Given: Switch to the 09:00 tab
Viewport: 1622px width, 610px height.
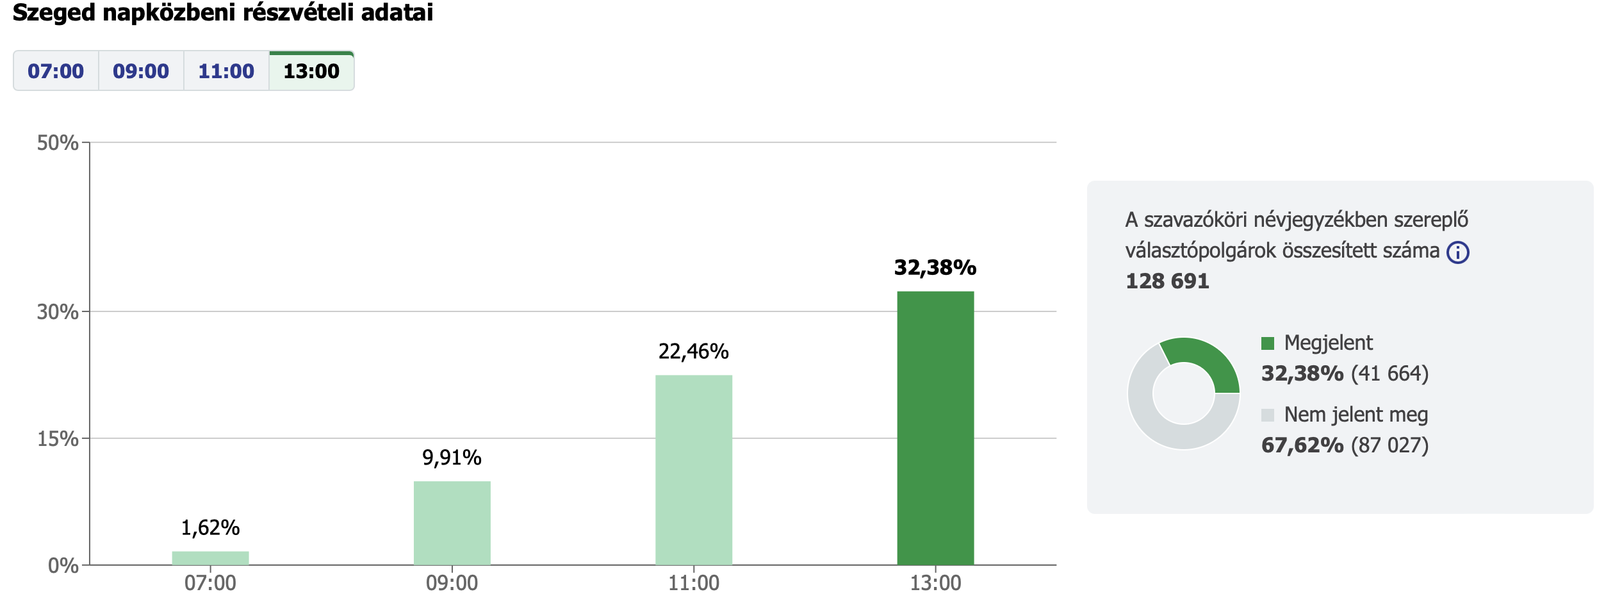Looking at the screenshot, I should [141, 71].
